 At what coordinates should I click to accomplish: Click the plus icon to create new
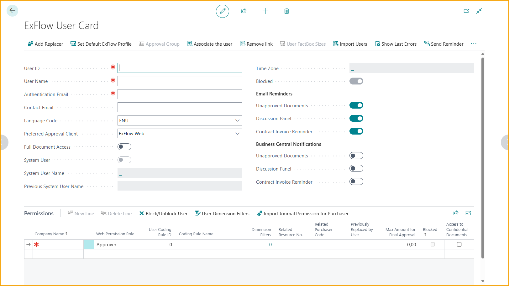point(265,11)
